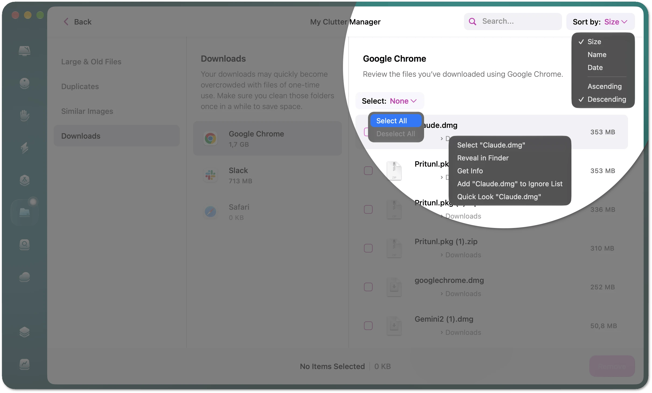This screenshot has height=393, width=652.
Task: Open Smart Scan from the sidebar monitor icon
Action: click(x=25, y=51)
